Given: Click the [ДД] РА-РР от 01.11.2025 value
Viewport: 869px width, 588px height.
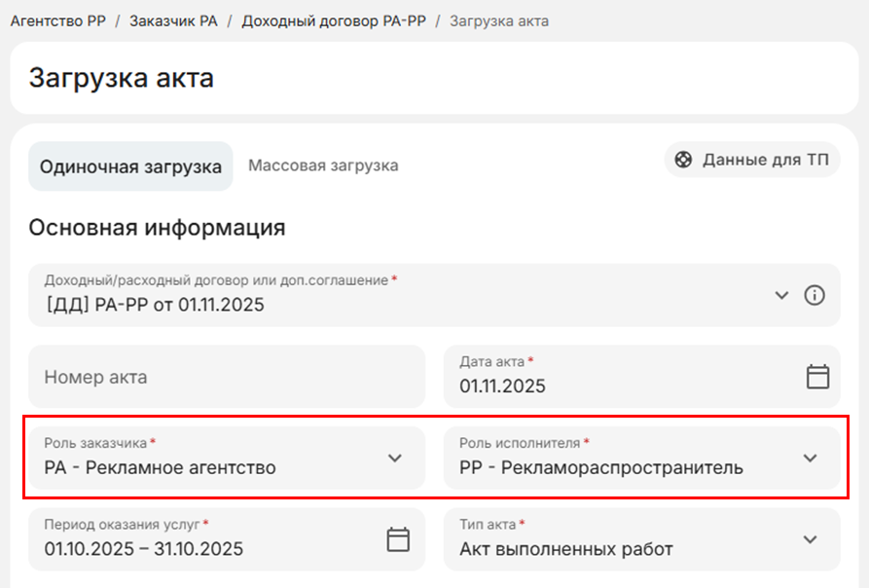Looking at the screenshot, I should click(x=154, y=305).
